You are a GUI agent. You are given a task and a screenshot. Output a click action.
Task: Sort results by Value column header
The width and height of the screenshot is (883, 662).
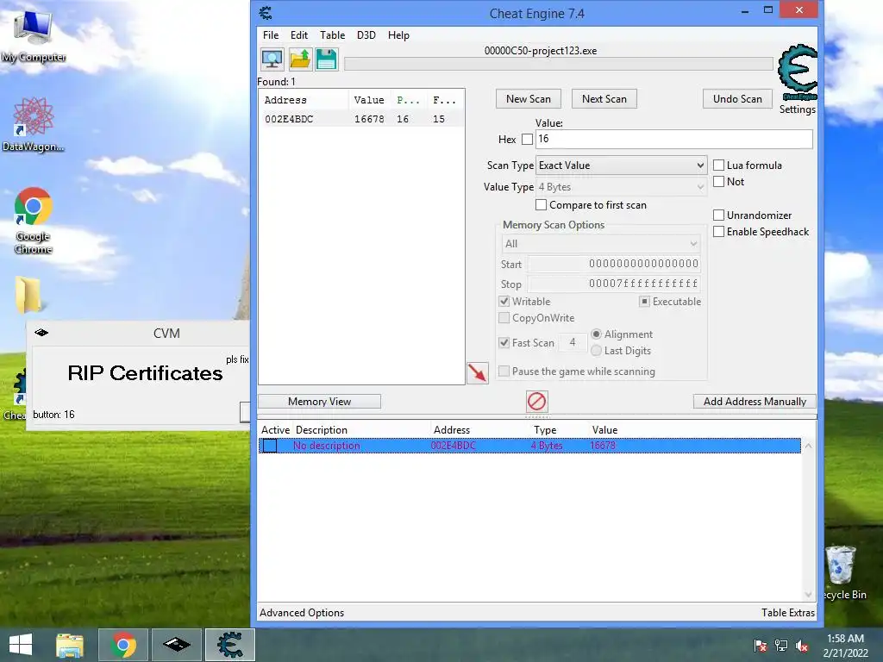369,100
